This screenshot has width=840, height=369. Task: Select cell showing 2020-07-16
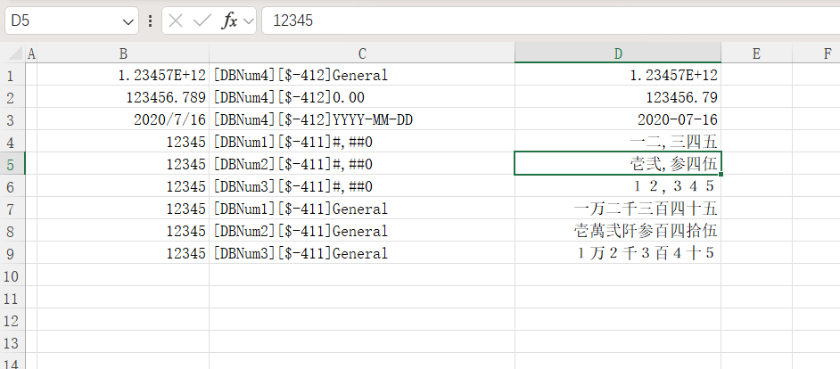coord(617,119)
